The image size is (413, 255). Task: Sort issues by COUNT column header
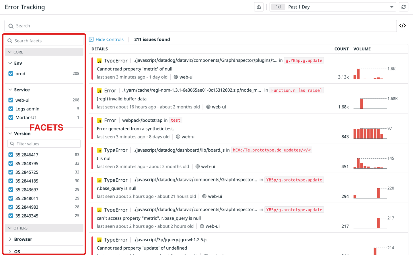[341, 49]
